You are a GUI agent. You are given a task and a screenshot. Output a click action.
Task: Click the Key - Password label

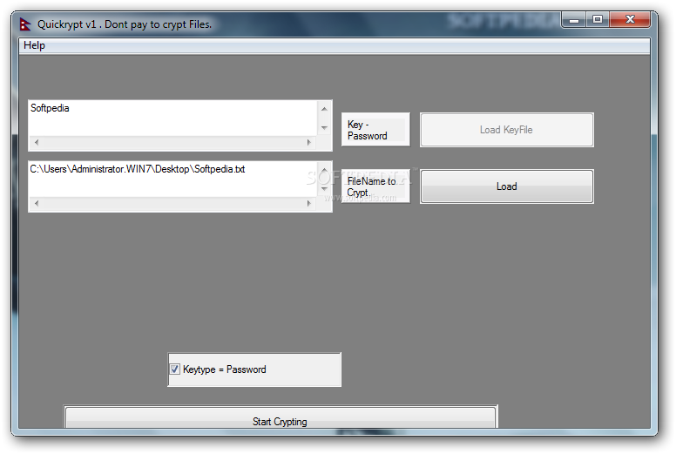pyautogui.click(x=375, y=130)
